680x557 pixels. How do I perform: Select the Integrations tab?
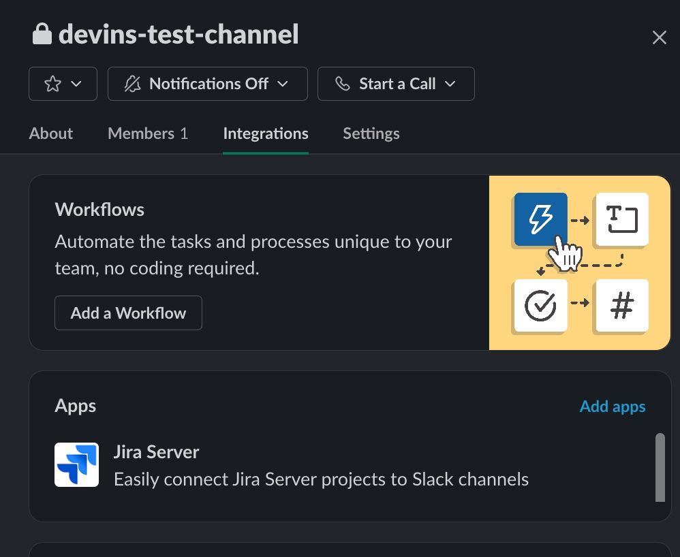266,133
